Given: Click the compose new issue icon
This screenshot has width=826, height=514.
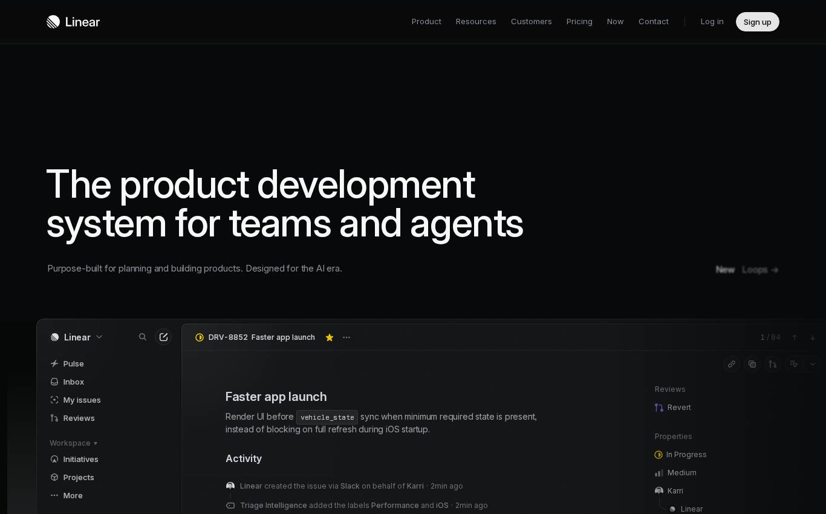Looking at the screenshot, I should (x=163, y=337).
